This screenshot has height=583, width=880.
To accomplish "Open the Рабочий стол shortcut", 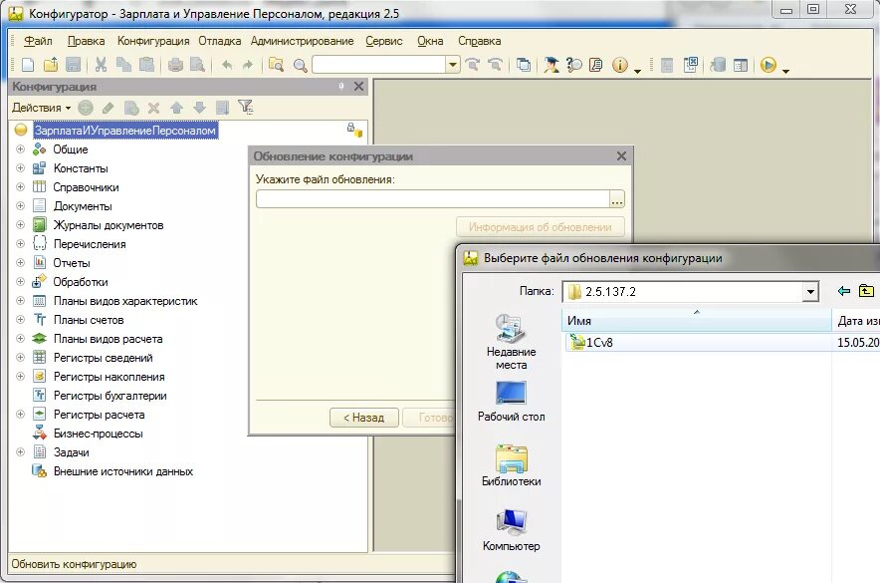I will click(x=512, y=402).
